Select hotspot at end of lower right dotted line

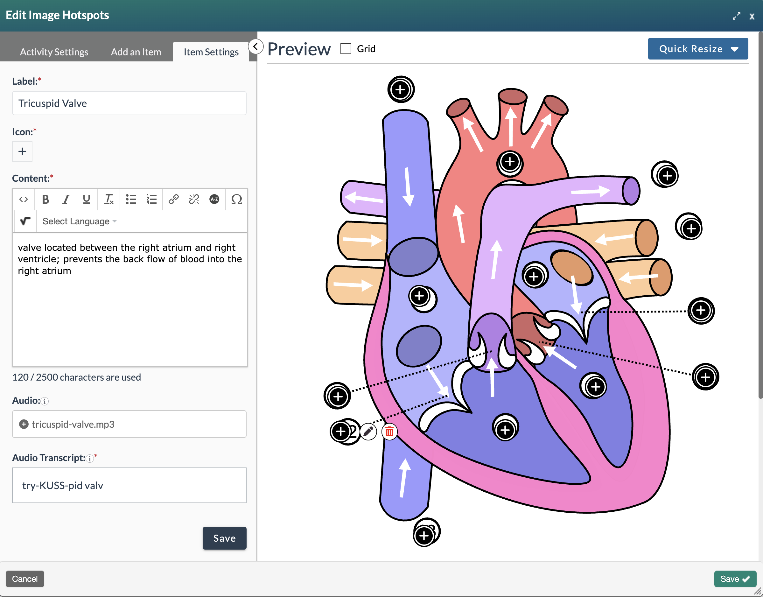point(706,377)
